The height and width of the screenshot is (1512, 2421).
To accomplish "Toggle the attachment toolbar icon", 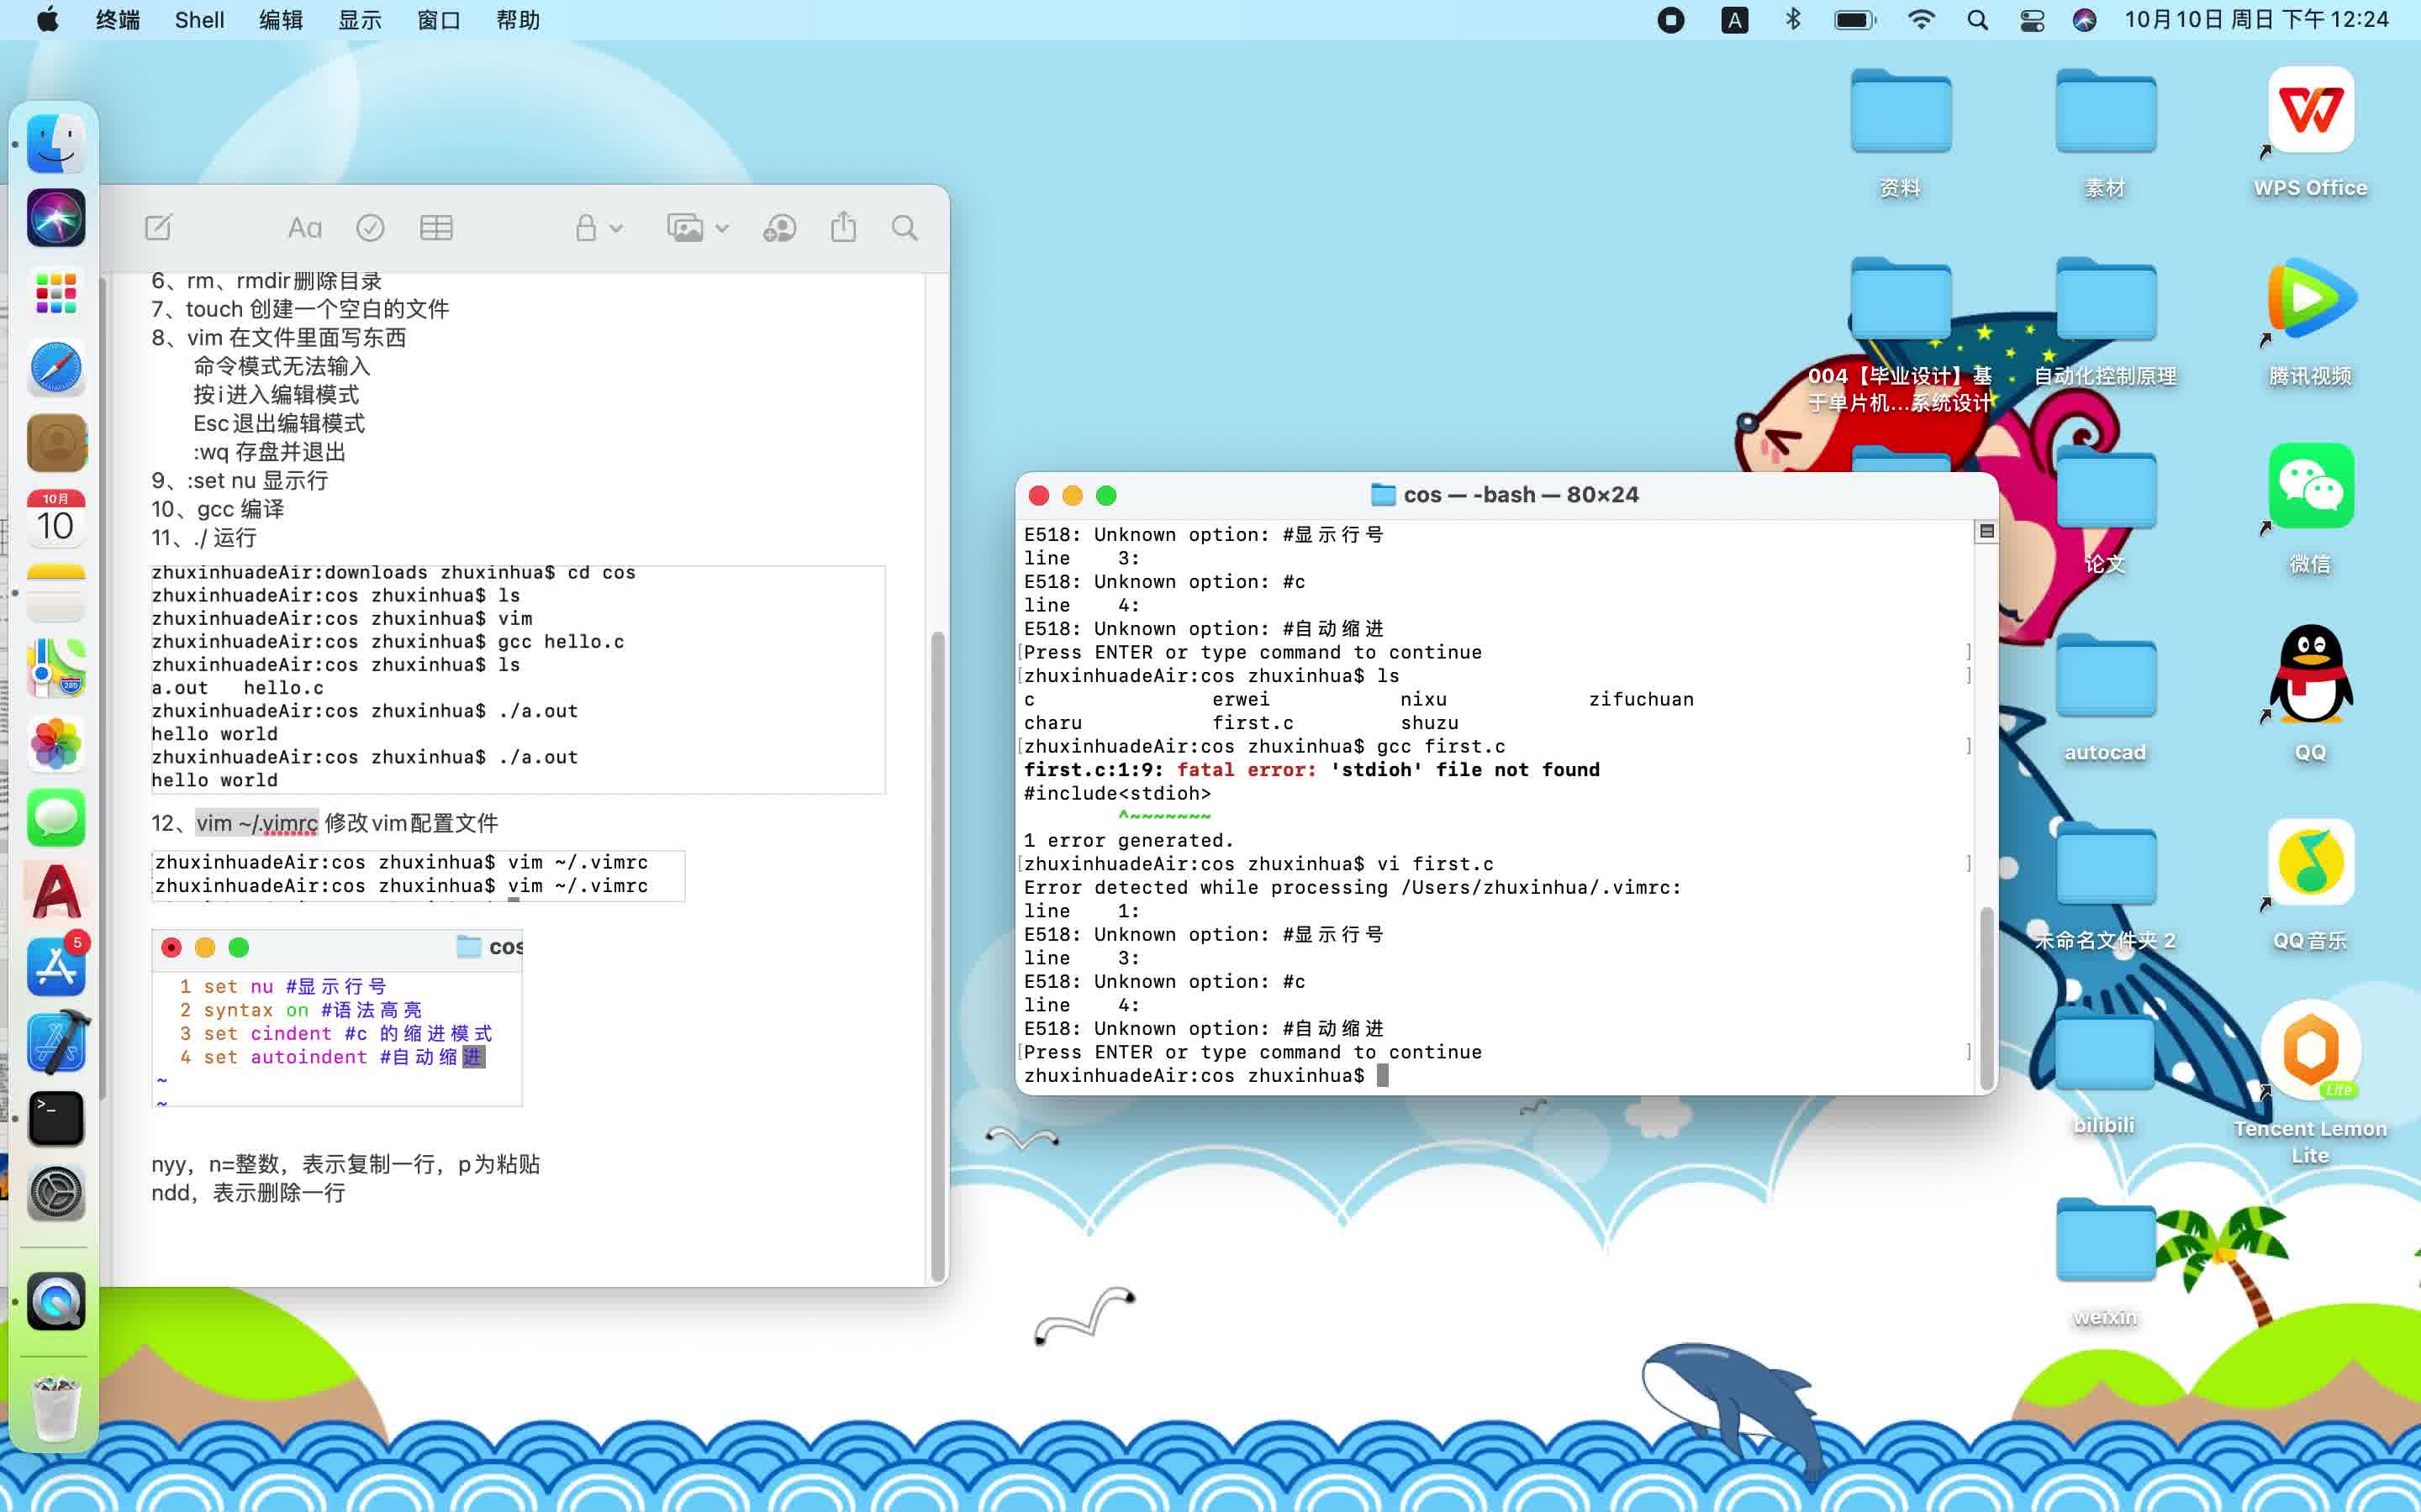I will click(694, 227).
